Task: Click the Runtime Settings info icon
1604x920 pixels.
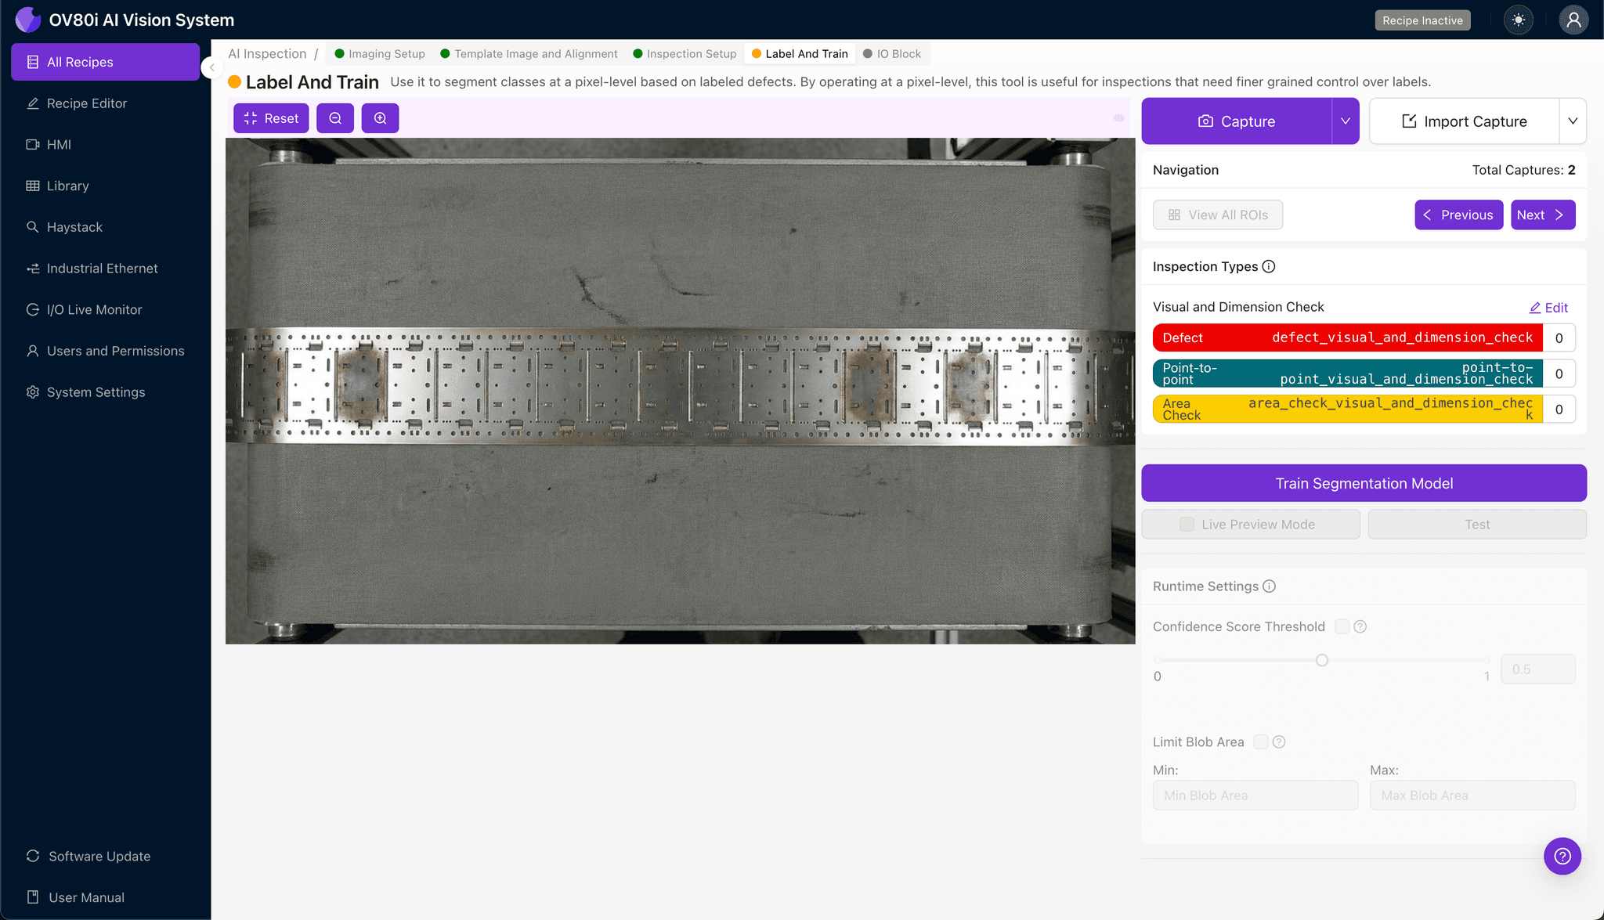Action: 1270,586
